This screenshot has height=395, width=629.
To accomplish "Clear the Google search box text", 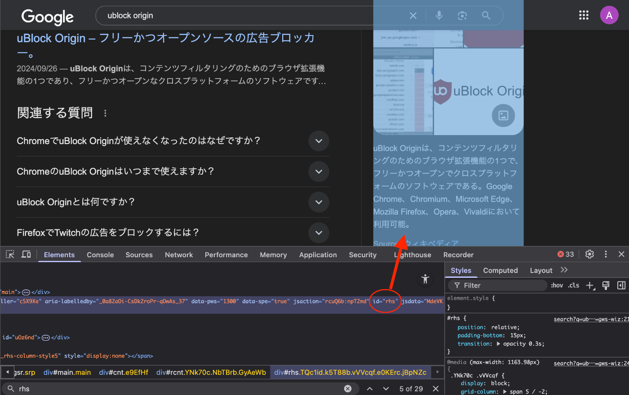I will (413, 16).
